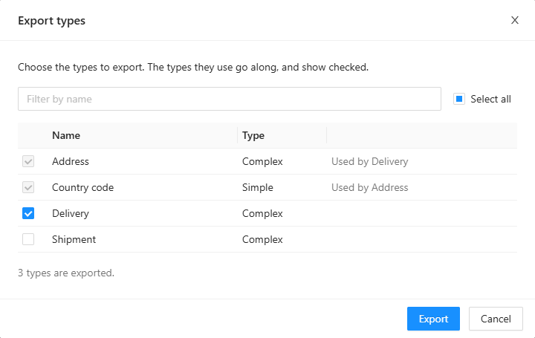Click the Simple type cell

[258, 187]
